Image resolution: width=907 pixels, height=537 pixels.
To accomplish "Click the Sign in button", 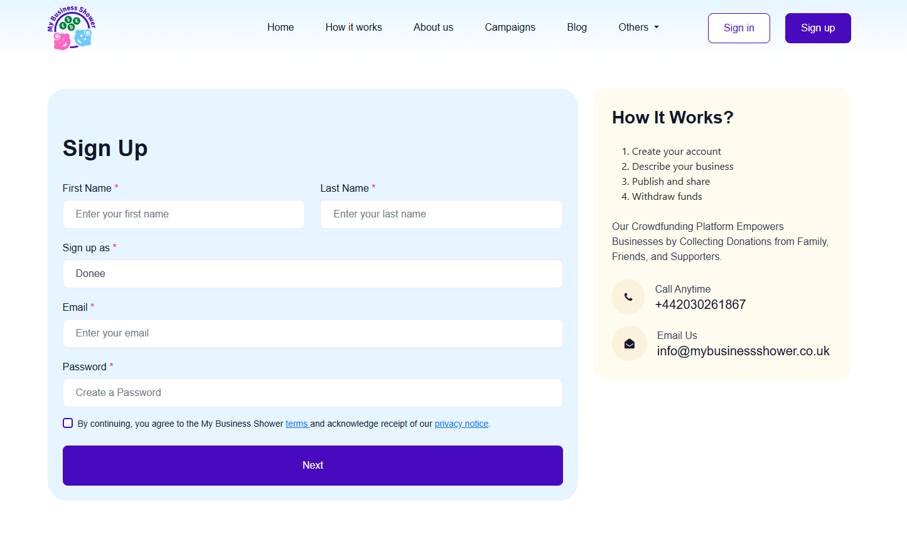I will click(739, 28).
